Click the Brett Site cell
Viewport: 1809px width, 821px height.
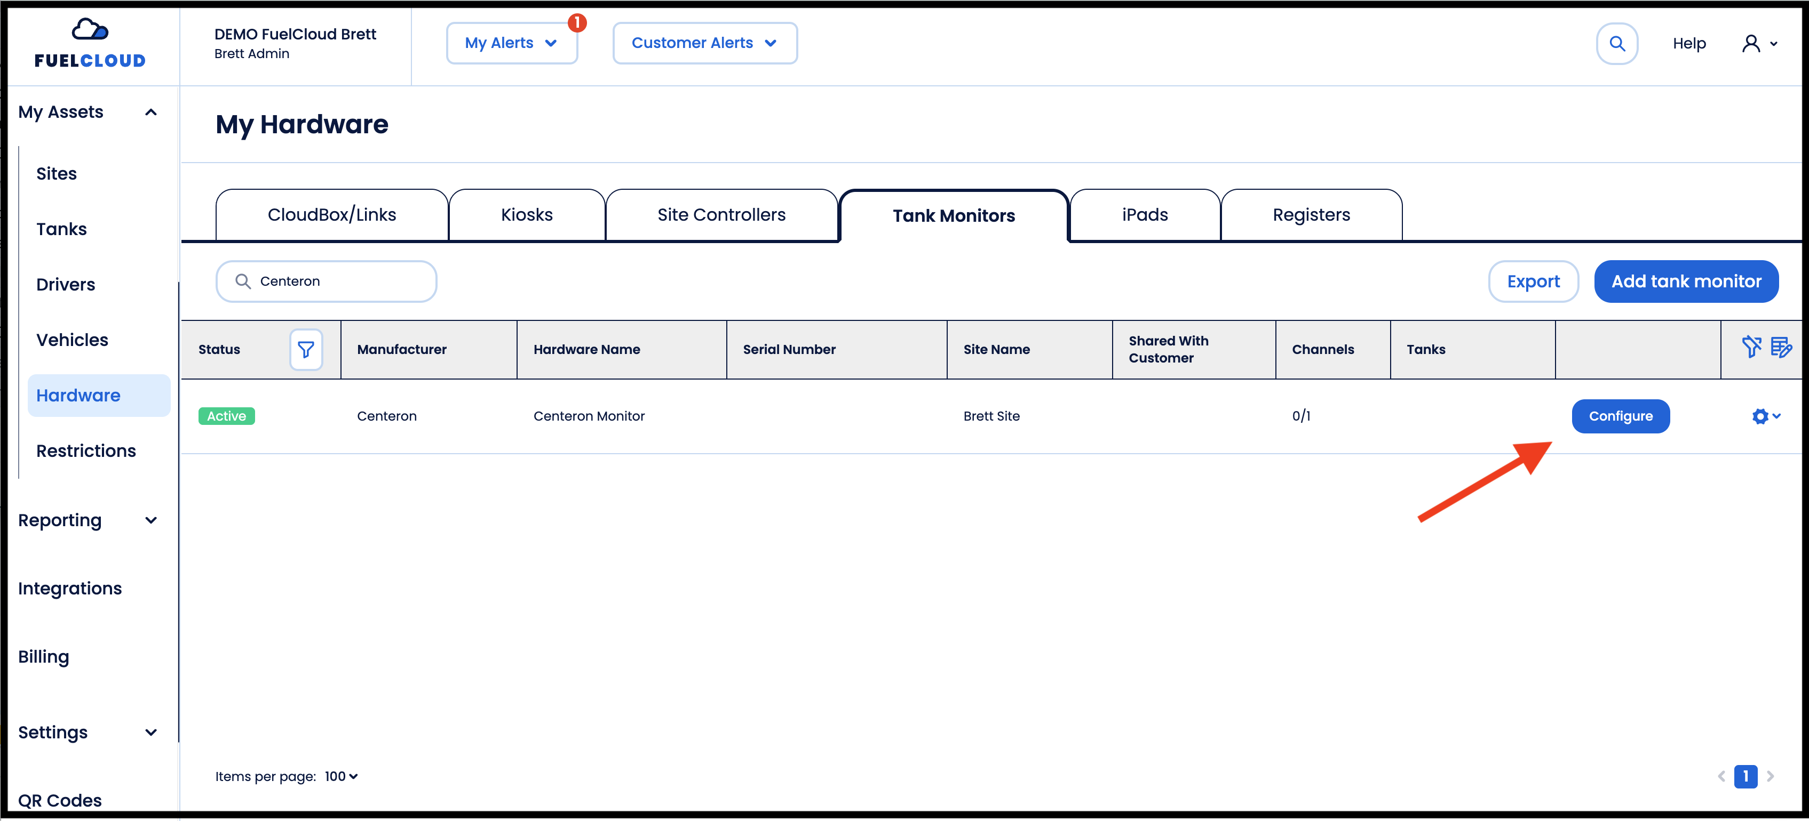pyautogui.click(x=991, y=416)
